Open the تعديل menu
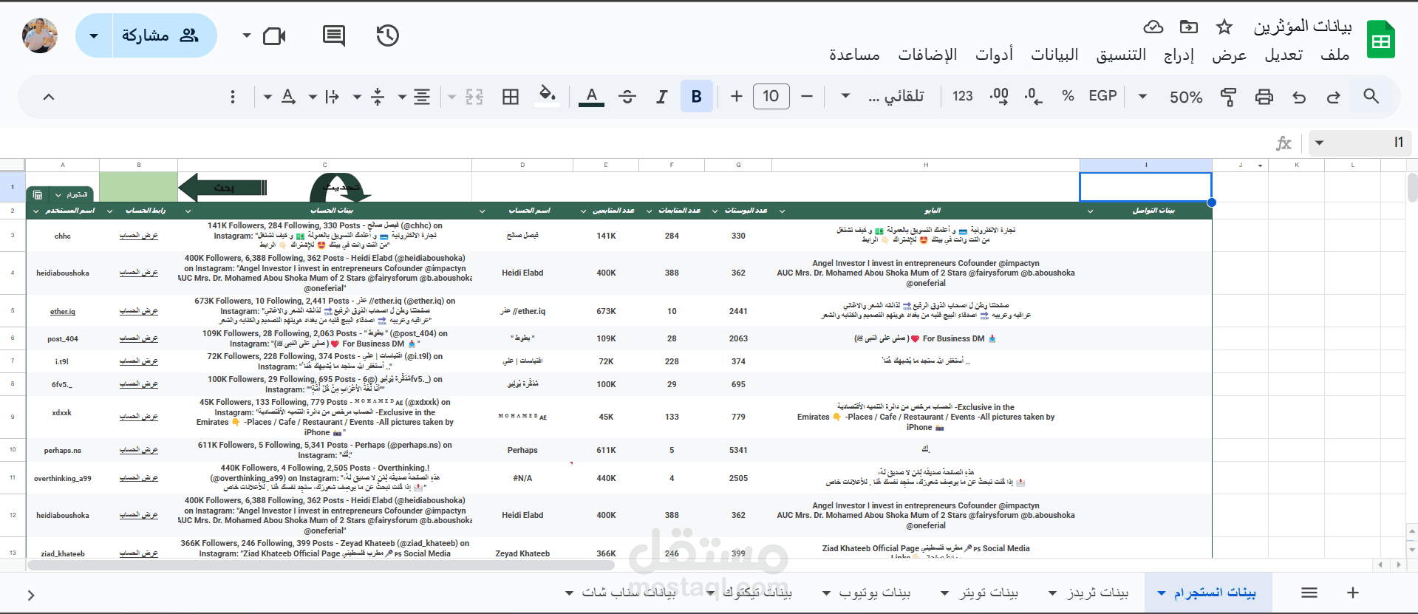This screenshot has width=1418, height=614. 1284,55
